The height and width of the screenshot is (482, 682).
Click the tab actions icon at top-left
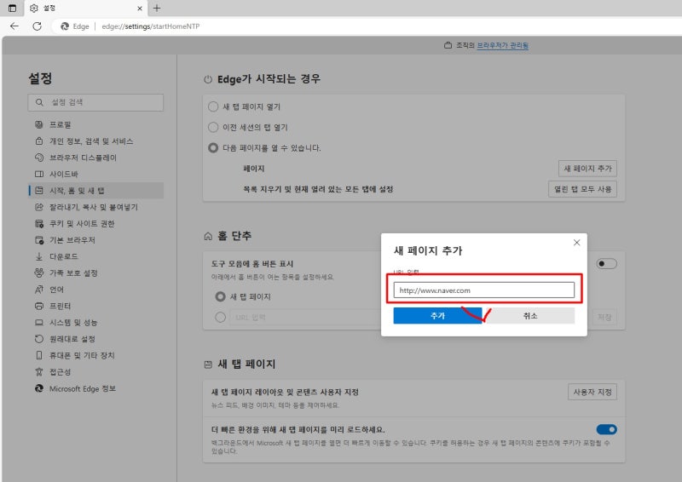pyautogui.click(x=12, y=8)
